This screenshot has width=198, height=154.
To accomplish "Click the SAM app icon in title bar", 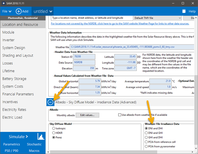I will (x=4, y=3).
